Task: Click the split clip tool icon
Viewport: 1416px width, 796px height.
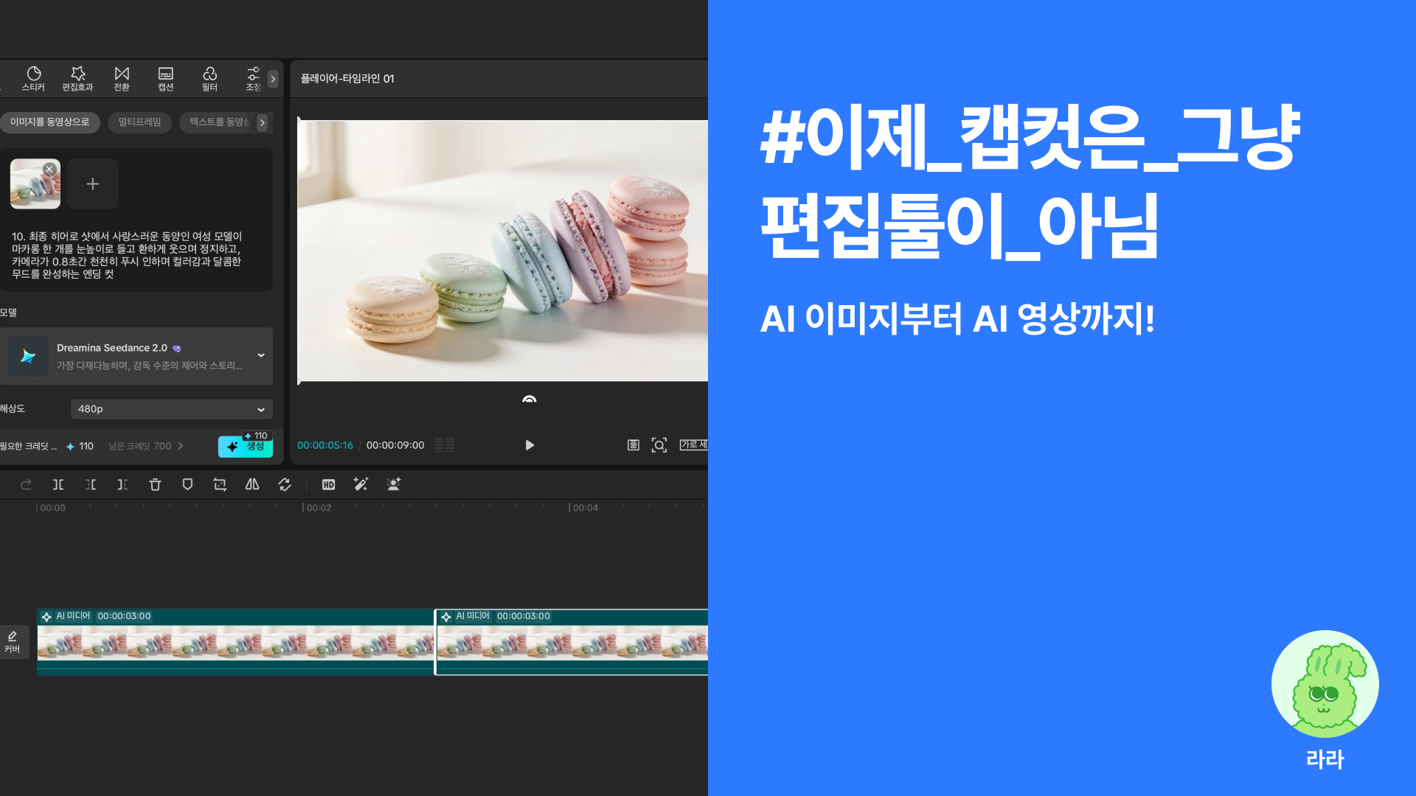Action: [x=58, y=484]
